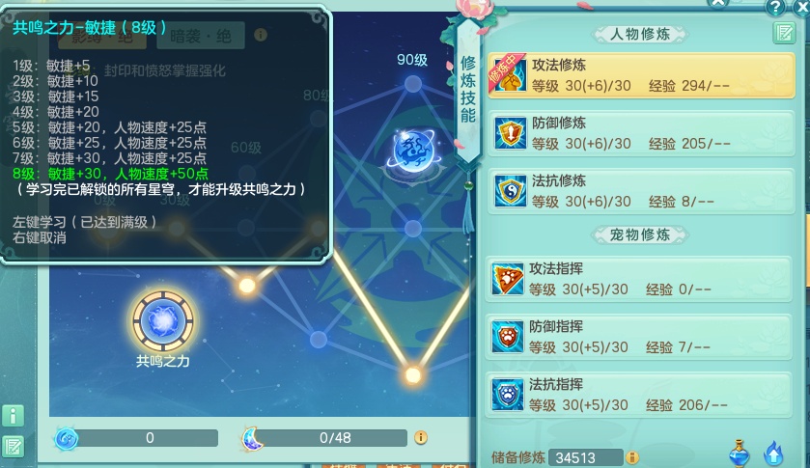Select the blue dragon orb star node
Screen dimensions: 810x468
pyautogui.click(x=414, y=151)
